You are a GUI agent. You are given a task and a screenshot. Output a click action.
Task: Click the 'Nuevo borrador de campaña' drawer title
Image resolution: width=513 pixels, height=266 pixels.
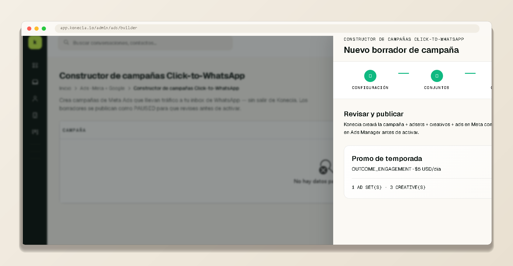click(x=401, y=50)
